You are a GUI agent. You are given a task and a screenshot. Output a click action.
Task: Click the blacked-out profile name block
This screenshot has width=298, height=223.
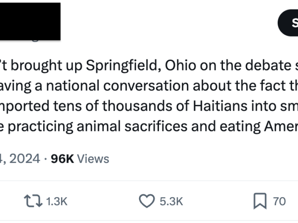30,21
